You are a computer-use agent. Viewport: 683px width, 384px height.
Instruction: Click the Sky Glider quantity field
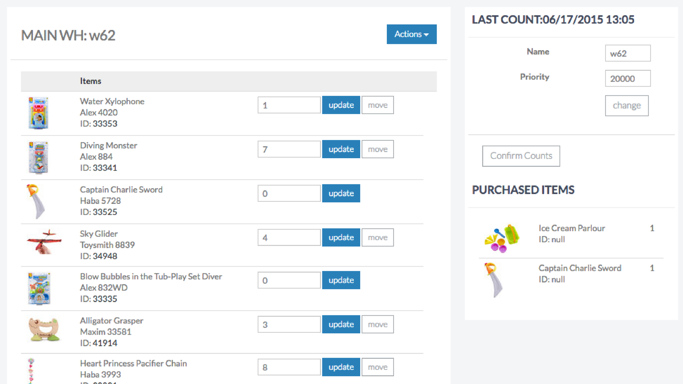289,237
